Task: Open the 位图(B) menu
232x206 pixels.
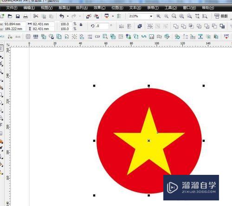Action: click(x=117, y=7)
